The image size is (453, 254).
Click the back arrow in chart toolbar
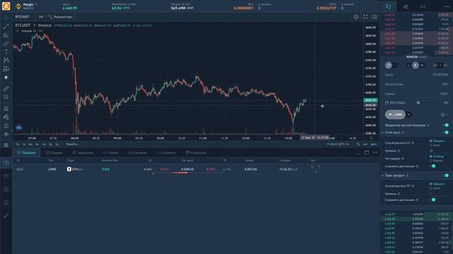pyautogui.click(x=6, y=78)
